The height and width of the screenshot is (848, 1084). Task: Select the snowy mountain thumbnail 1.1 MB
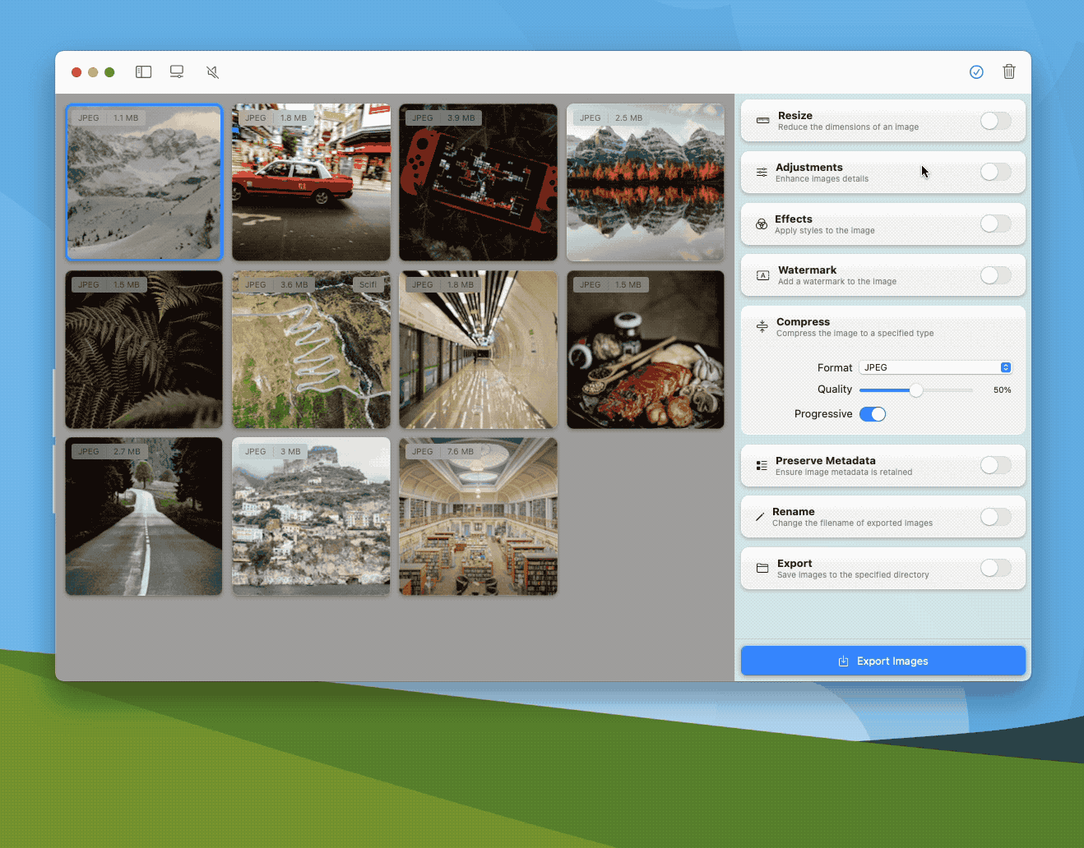pos(144,182)
